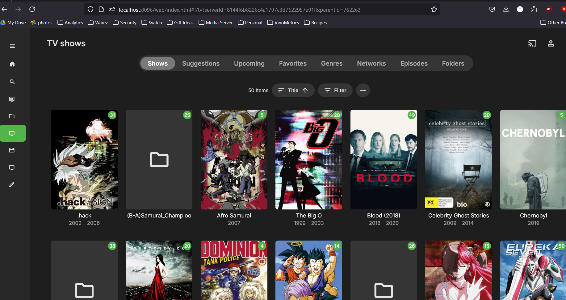Click the lower TV monitor sidebar icon
Screen dimensions: 566x300
pyautogui.click(x=12, y=168)
